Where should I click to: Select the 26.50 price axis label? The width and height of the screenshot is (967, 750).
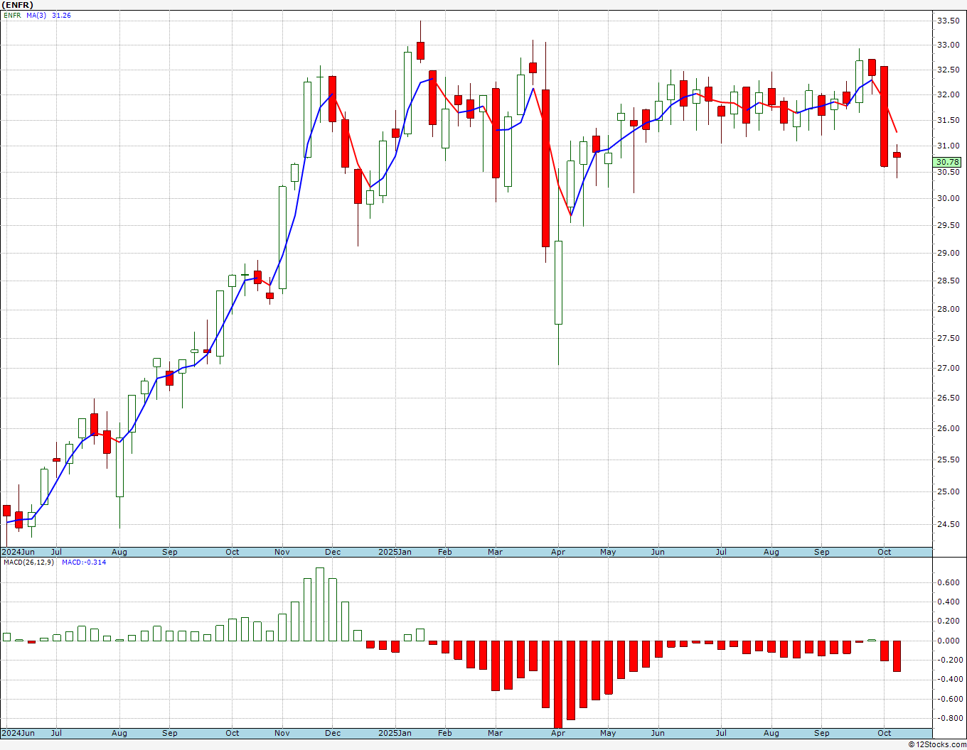coord(948,398)
